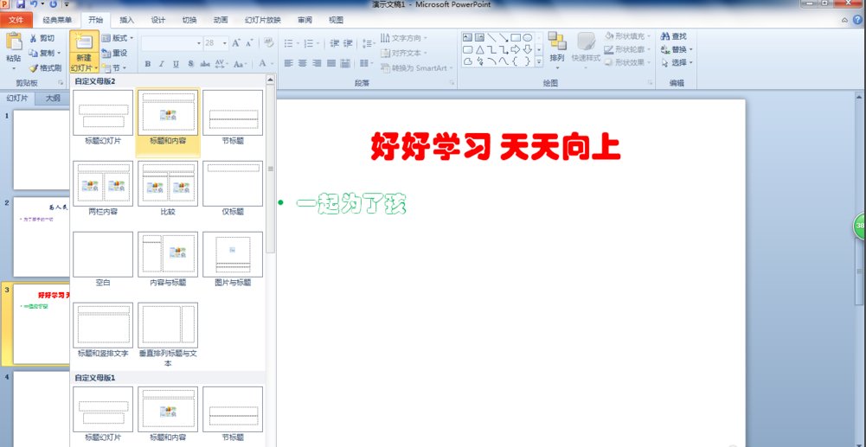Click Format Painter (格式刷) brush
This screenshot has height=447, width=866.
pyautogui.click(x=45, y=68)
